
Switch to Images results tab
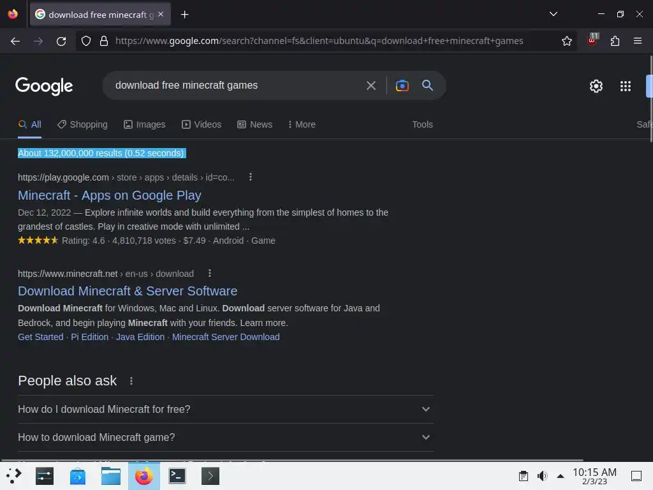tap(145, 124)
